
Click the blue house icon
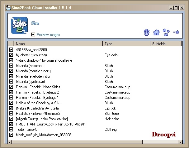156,33
